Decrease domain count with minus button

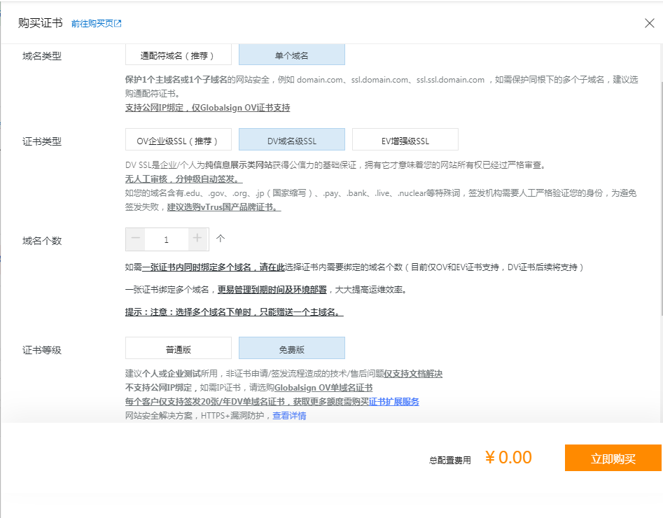pos(136,239)
